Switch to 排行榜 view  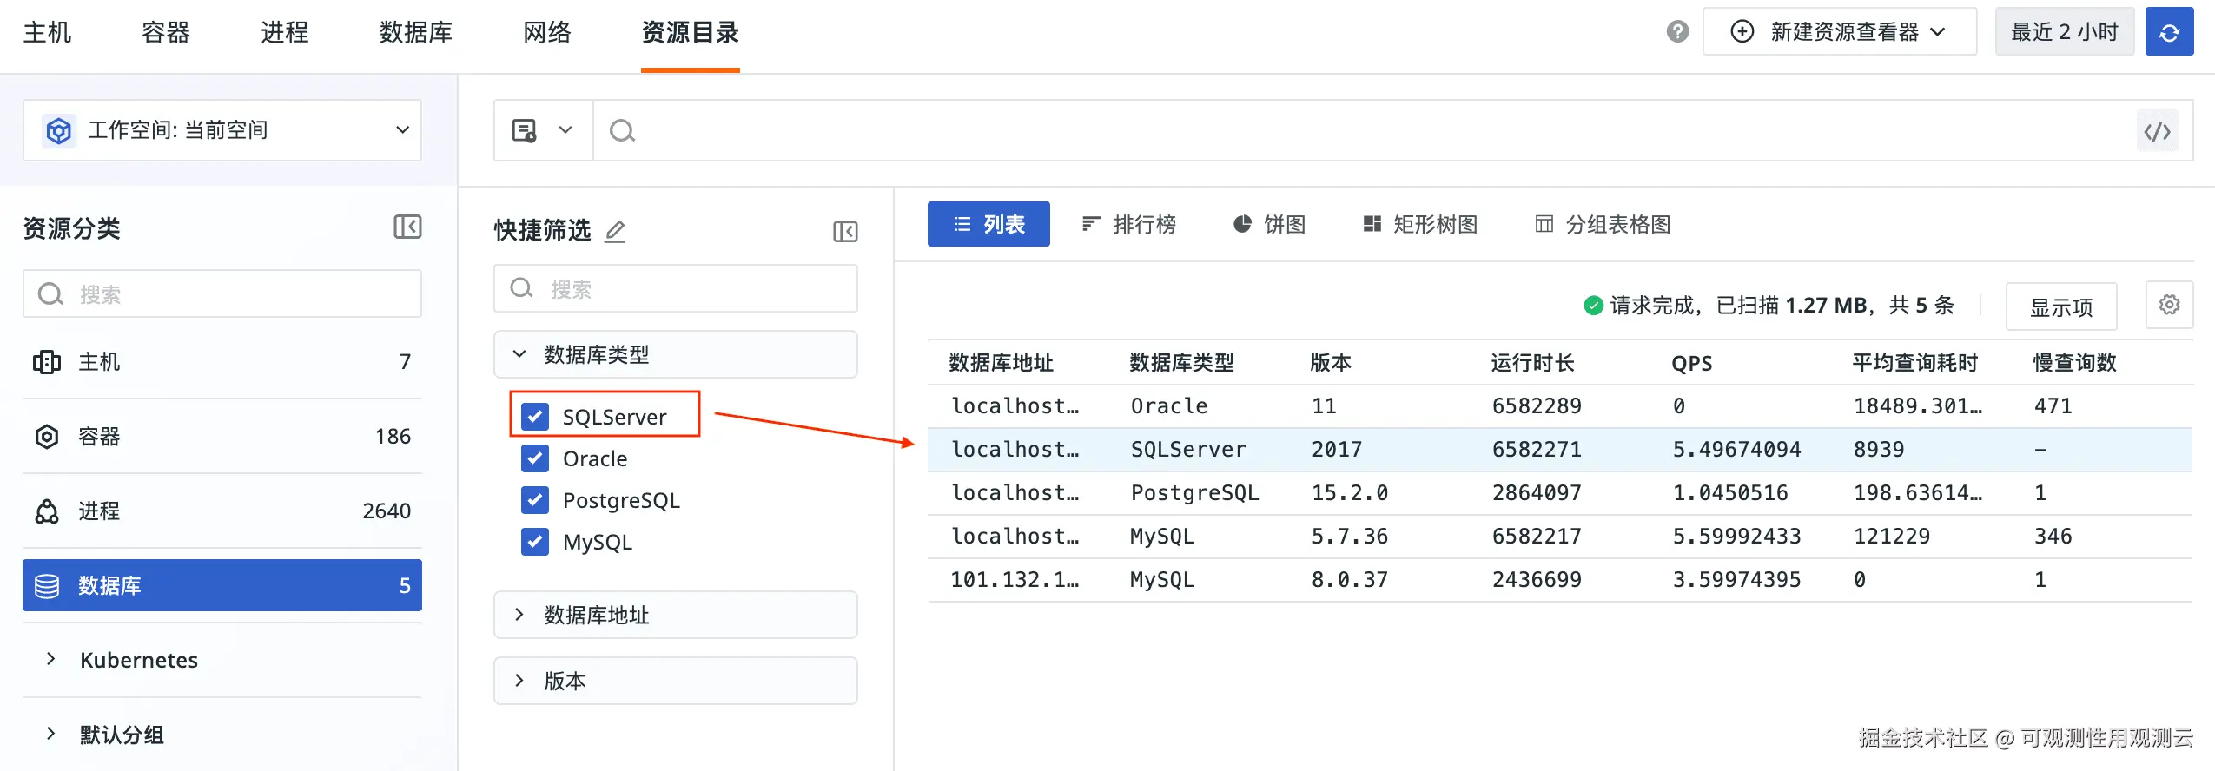coord(1128,224)
